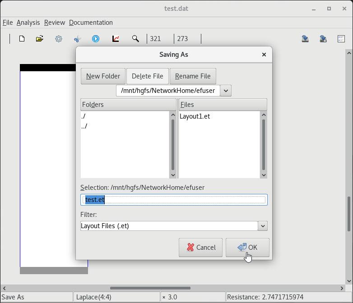Select Layout1.et in the Files list
This screenshot has height=303, width=353.
click(x=195, y=116)
